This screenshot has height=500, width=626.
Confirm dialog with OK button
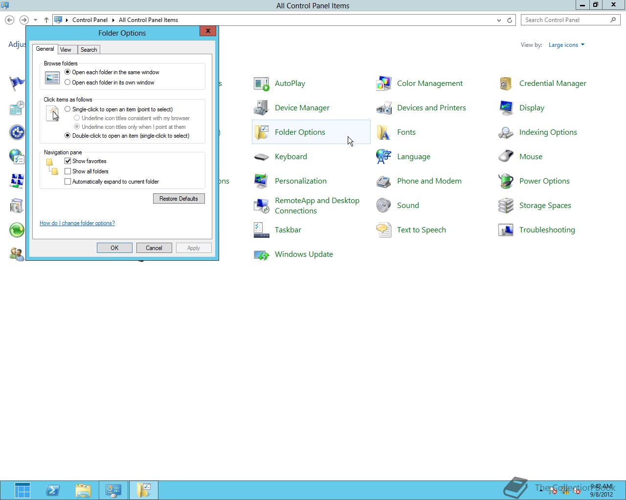[114, 248]
